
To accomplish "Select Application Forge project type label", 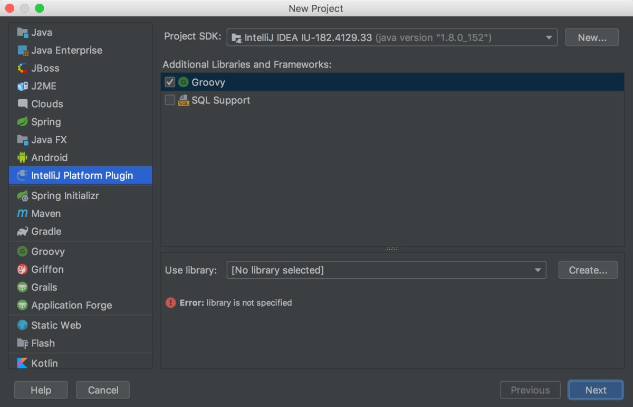I will pos(72,305).
